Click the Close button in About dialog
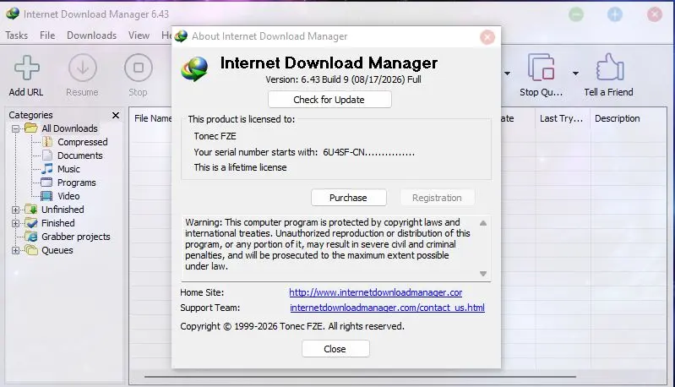The height and width of the screenshot is (387, 675). [335, 349]
